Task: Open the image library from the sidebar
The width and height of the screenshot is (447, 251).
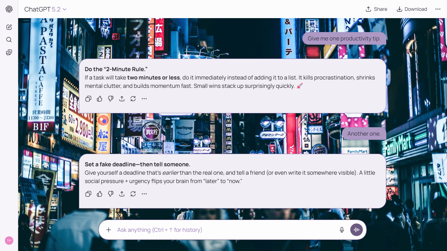Action: (9, 52)
